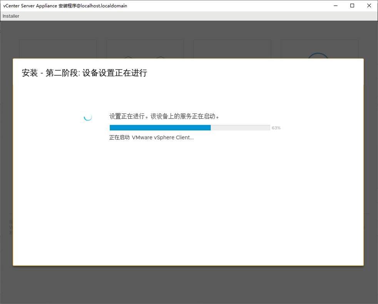Select the second dimmed card in background

click(145, 49)
